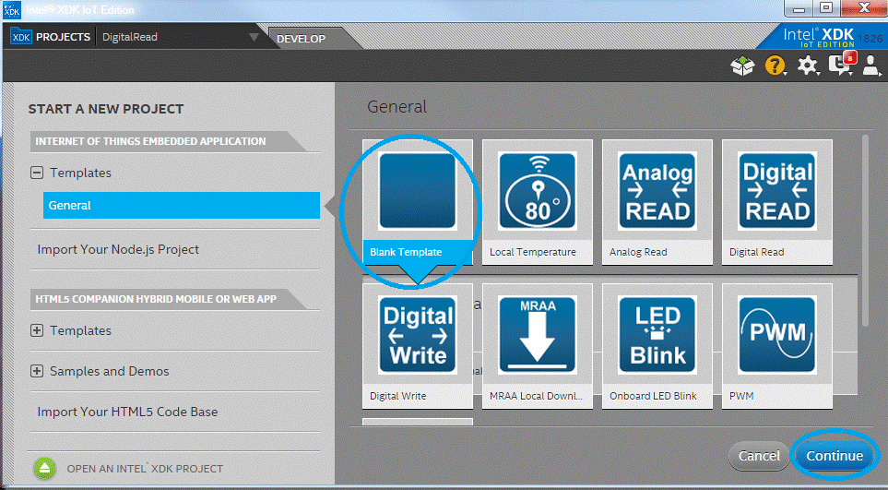Click the Local Temperature caption text
Screen dimensions: 888x490
click(x=532, y=252)
